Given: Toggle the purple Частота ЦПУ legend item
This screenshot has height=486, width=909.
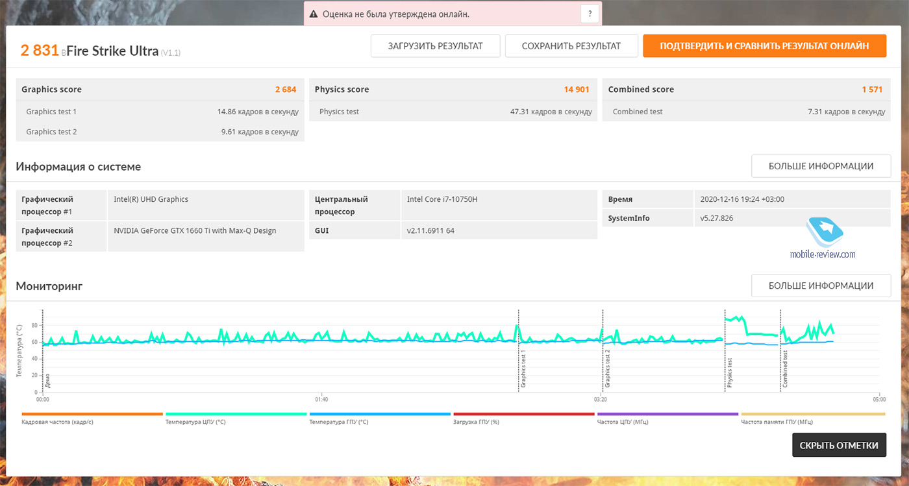Looking at the screenshot, I should click(668, 418).
